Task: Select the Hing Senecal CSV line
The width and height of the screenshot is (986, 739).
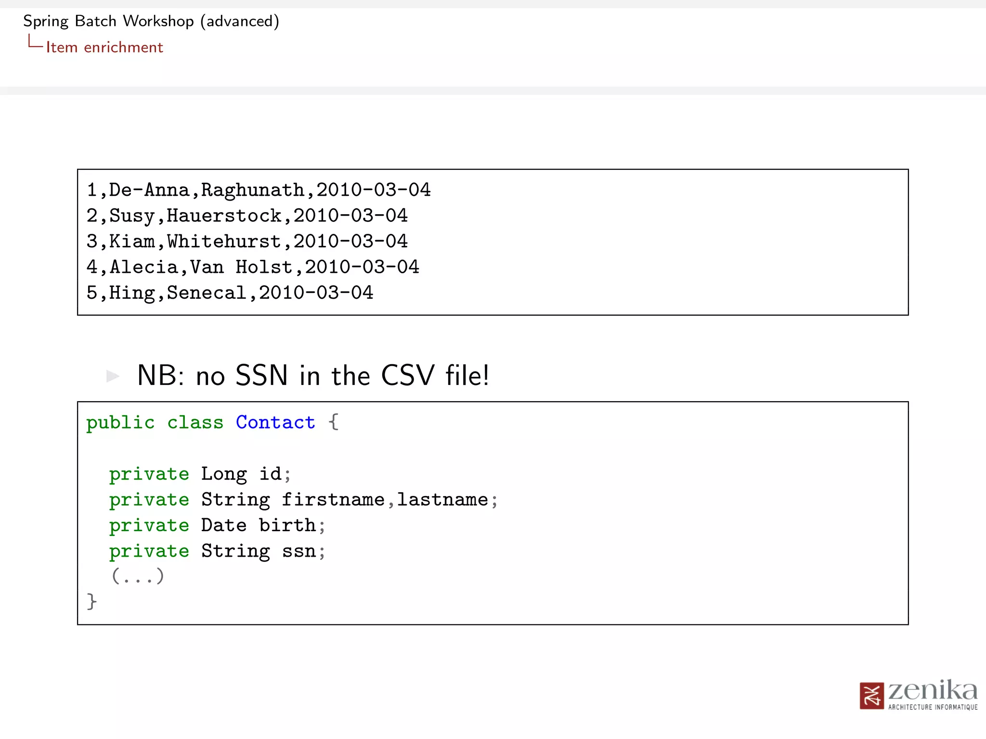Action: [x=229, y=293]
